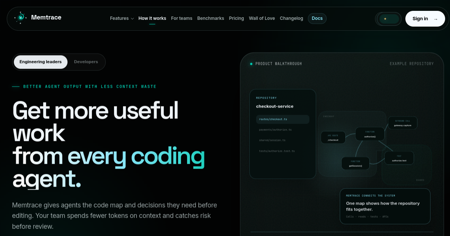Click the authorize() function node
Image resolution: width=450 pixels, height=236 pixels.
pyautogui.click(x=370, y=134)
